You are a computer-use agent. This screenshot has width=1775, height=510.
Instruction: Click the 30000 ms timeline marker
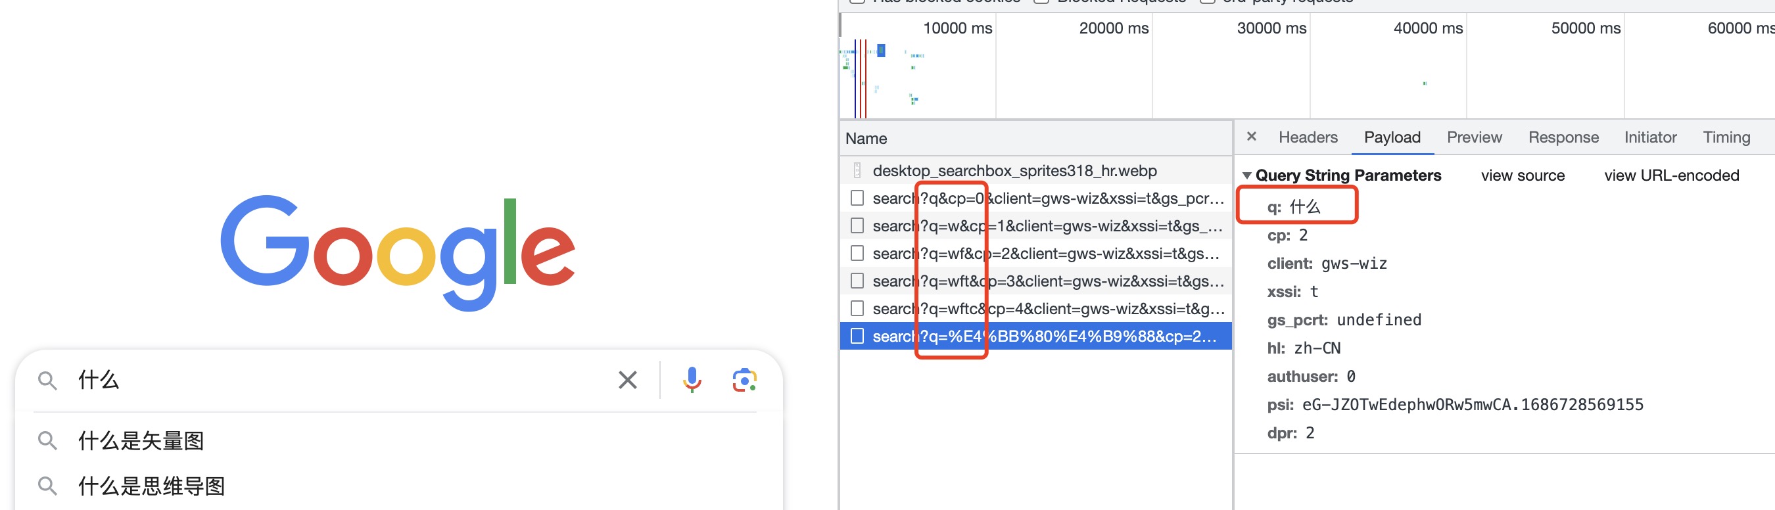click(1271, 28)
